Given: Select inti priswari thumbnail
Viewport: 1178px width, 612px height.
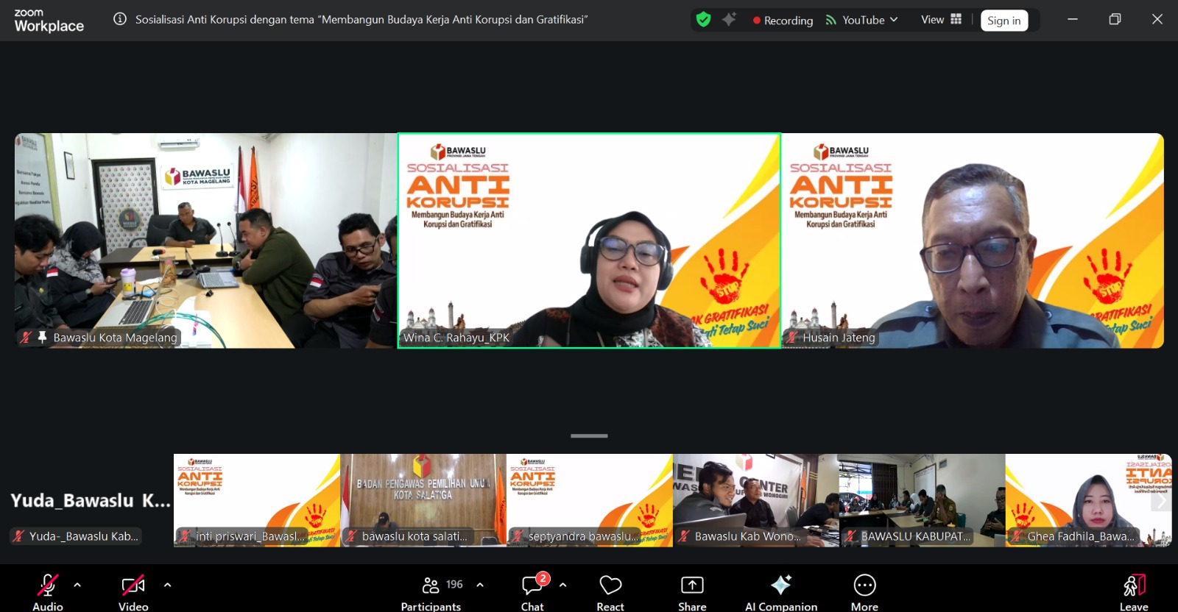Looking at the screenshot, I should coord(257,500).
